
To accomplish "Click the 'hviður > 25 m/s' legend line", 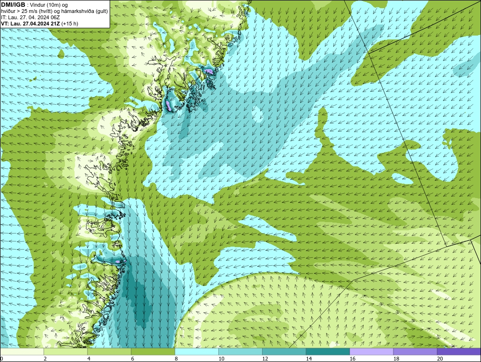I will click(54, 12).
